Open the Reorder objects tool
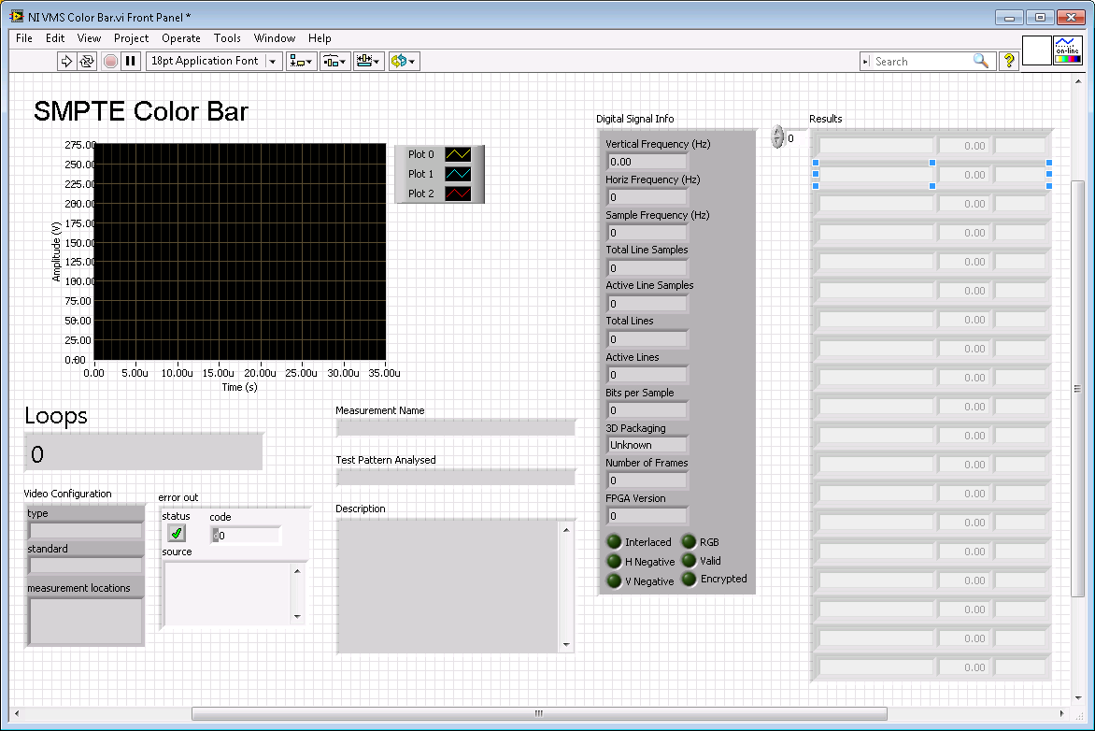The image size is (1095, 731). coord(404,62)
